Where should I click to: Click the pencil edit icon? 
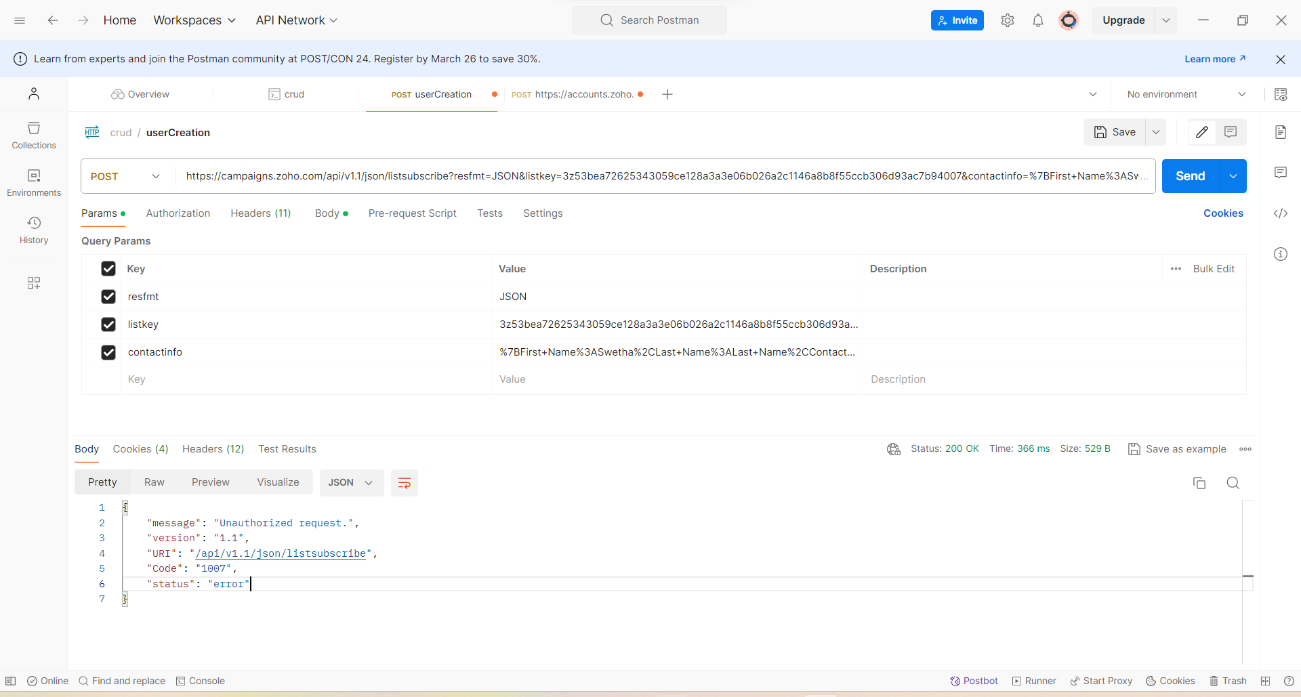pyautogui.click(x=1202, y=132)
